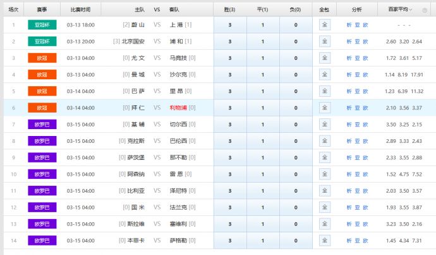
Task: Open 析 analysis for match 12 国米
Action: click(349, 207)
